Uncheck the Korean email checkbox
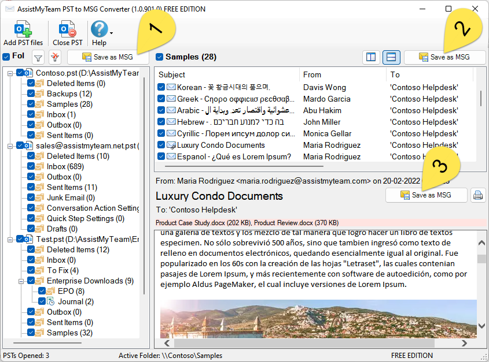The width and height of the screenshot is (489, 362). point(161,87)
